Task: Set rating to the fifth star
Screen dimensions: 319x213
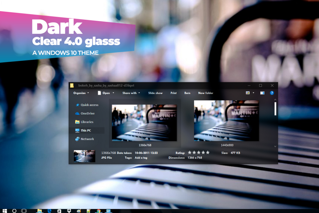Action: pos(208,153)
